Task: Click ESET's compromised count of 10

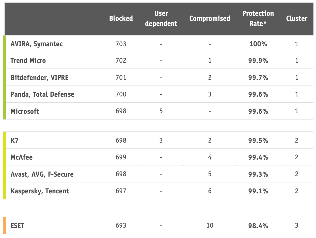Action: [x=210, y=225]
